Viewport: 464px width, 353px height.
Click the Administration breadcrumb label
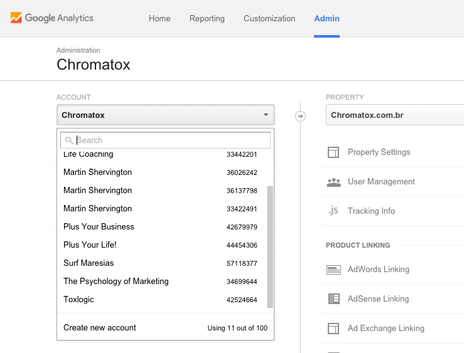[78, 50]
